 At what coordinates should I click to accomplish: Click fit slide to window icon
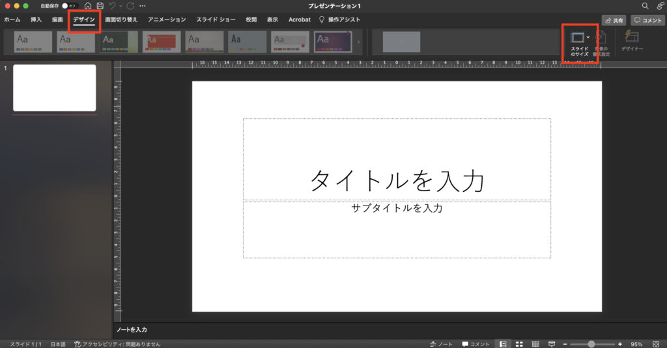click(657, 343)
